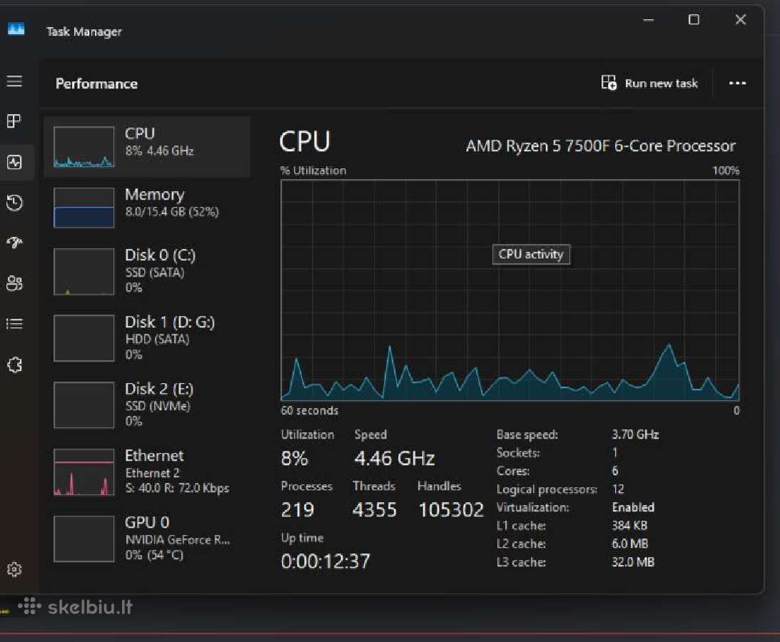Click the GPU 0 thumbnail graph
The image size is (780, 642).
point(84,539)
